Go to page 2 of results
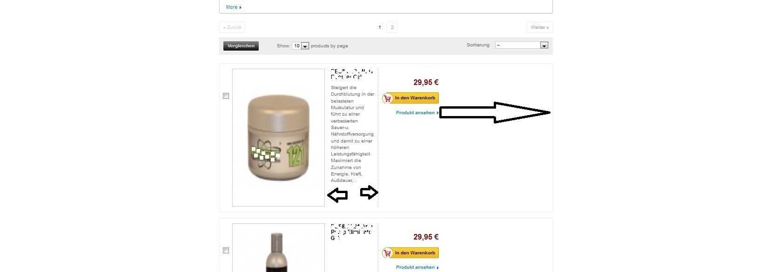Screen dimensions: 772x272 [392, 27]
